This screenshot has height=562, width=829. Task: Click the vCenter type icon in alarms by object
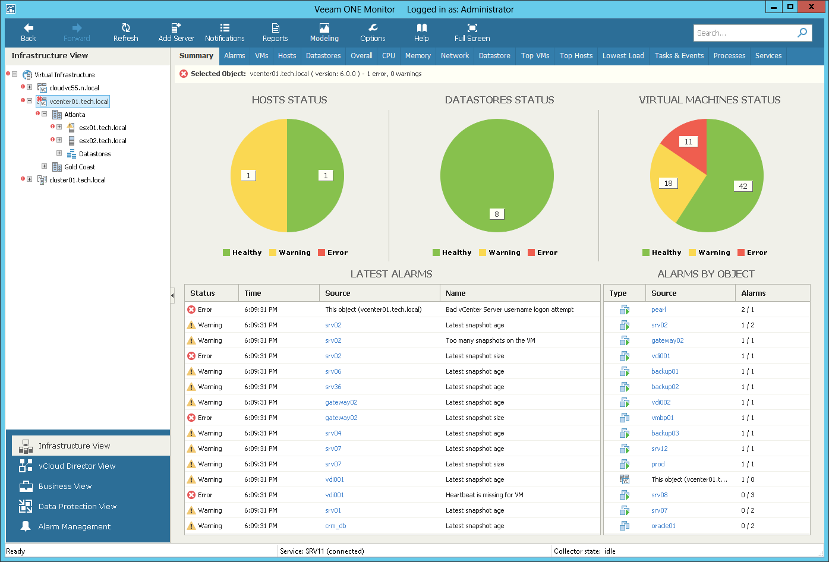click(x=624, y=479)
